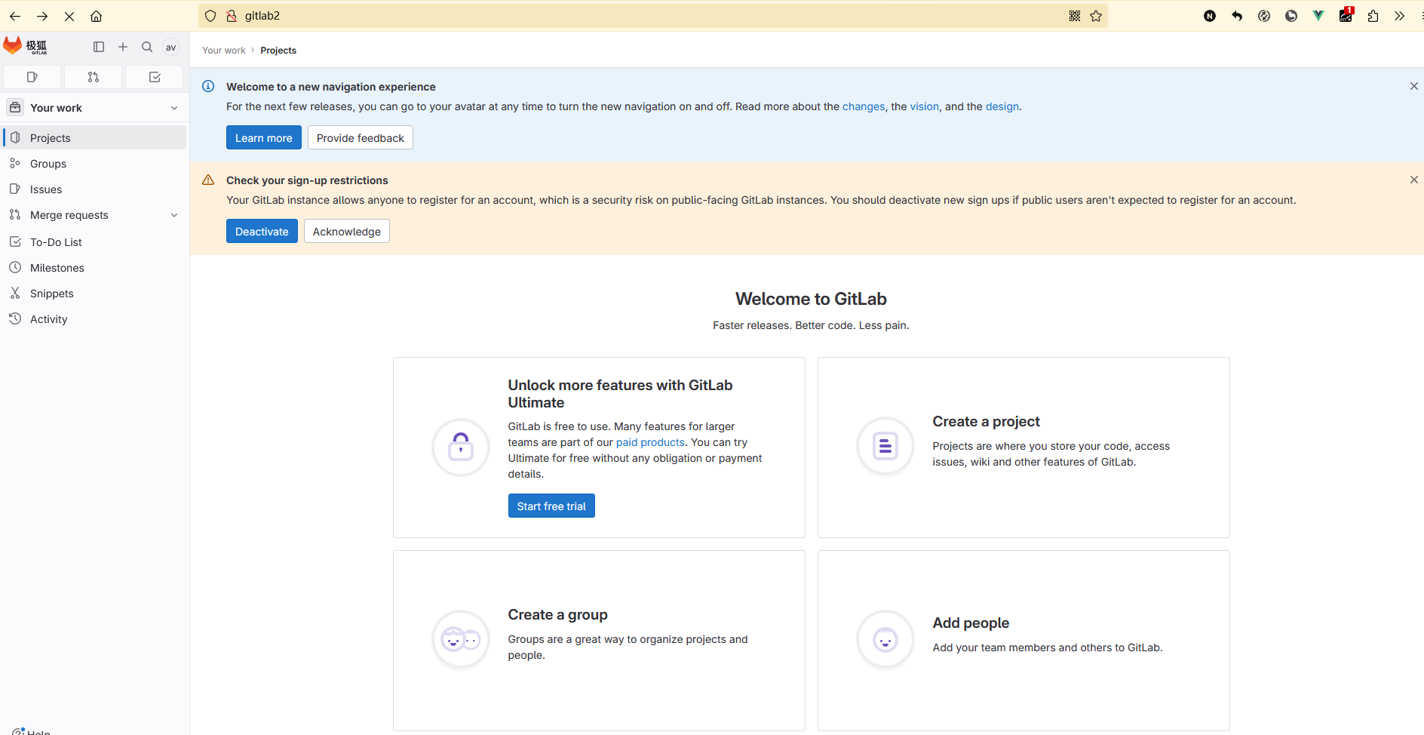
Task: Click the Add people card
Action: [1023, 641]
